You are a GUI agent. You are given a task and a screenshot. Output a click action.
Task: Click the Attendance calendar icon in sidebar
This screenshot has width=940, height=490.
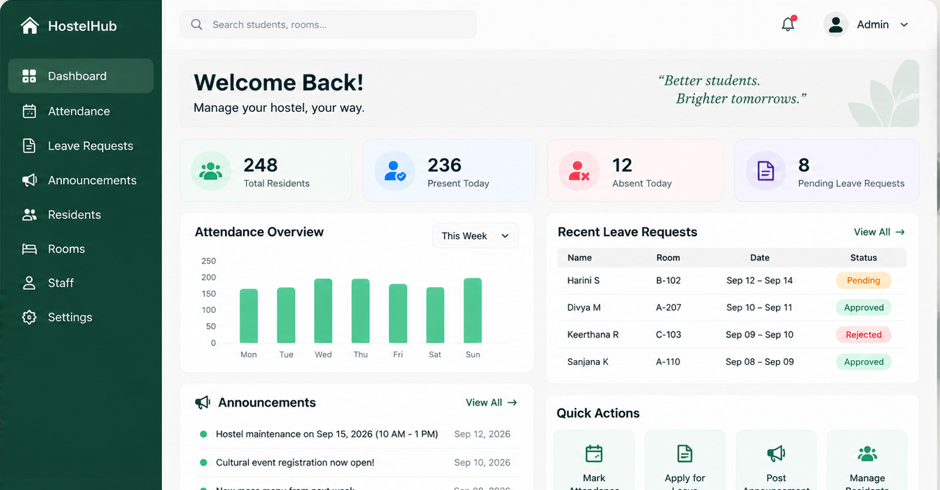tap(29, 111)
